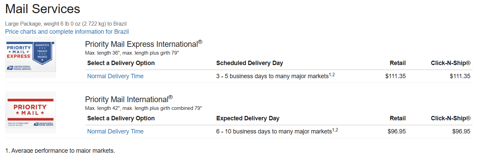Click the 6 - 10 business days delivery text

click(277, 131)
